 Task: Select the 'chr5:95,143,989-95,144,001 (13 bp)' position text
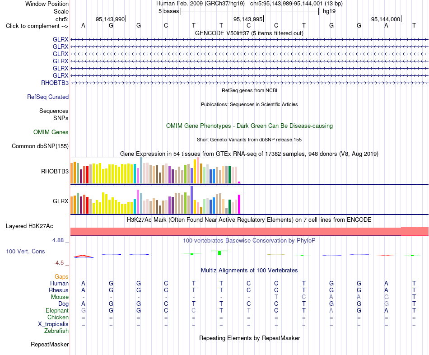[296, 4]
